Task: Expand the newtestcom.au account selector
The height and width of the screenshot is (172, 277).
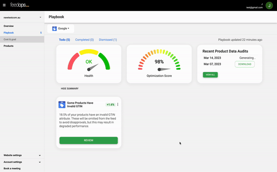Action: click(22, 18)
